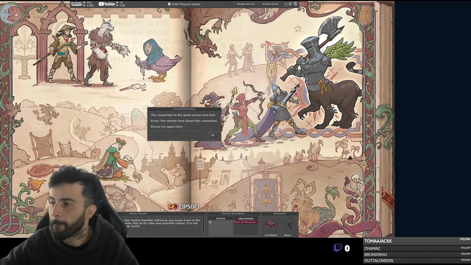Viewport: 471px width, 265px height.
Task: Click '6585 Players online' text
Action: click(186, 4)
